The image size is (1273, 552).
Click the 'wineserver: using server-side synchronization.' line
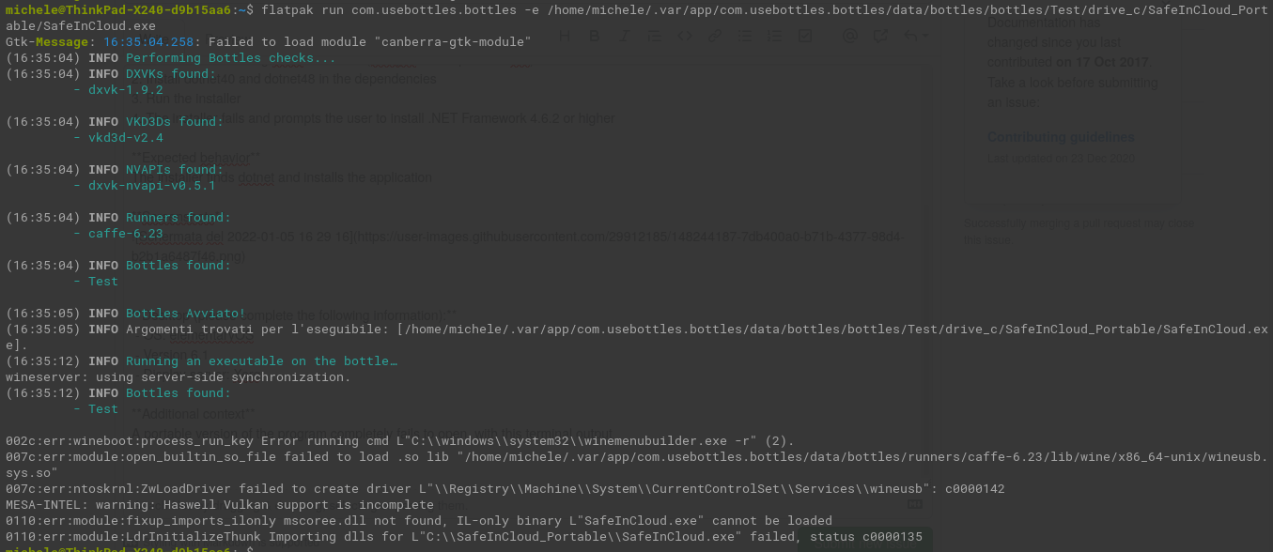179,377
